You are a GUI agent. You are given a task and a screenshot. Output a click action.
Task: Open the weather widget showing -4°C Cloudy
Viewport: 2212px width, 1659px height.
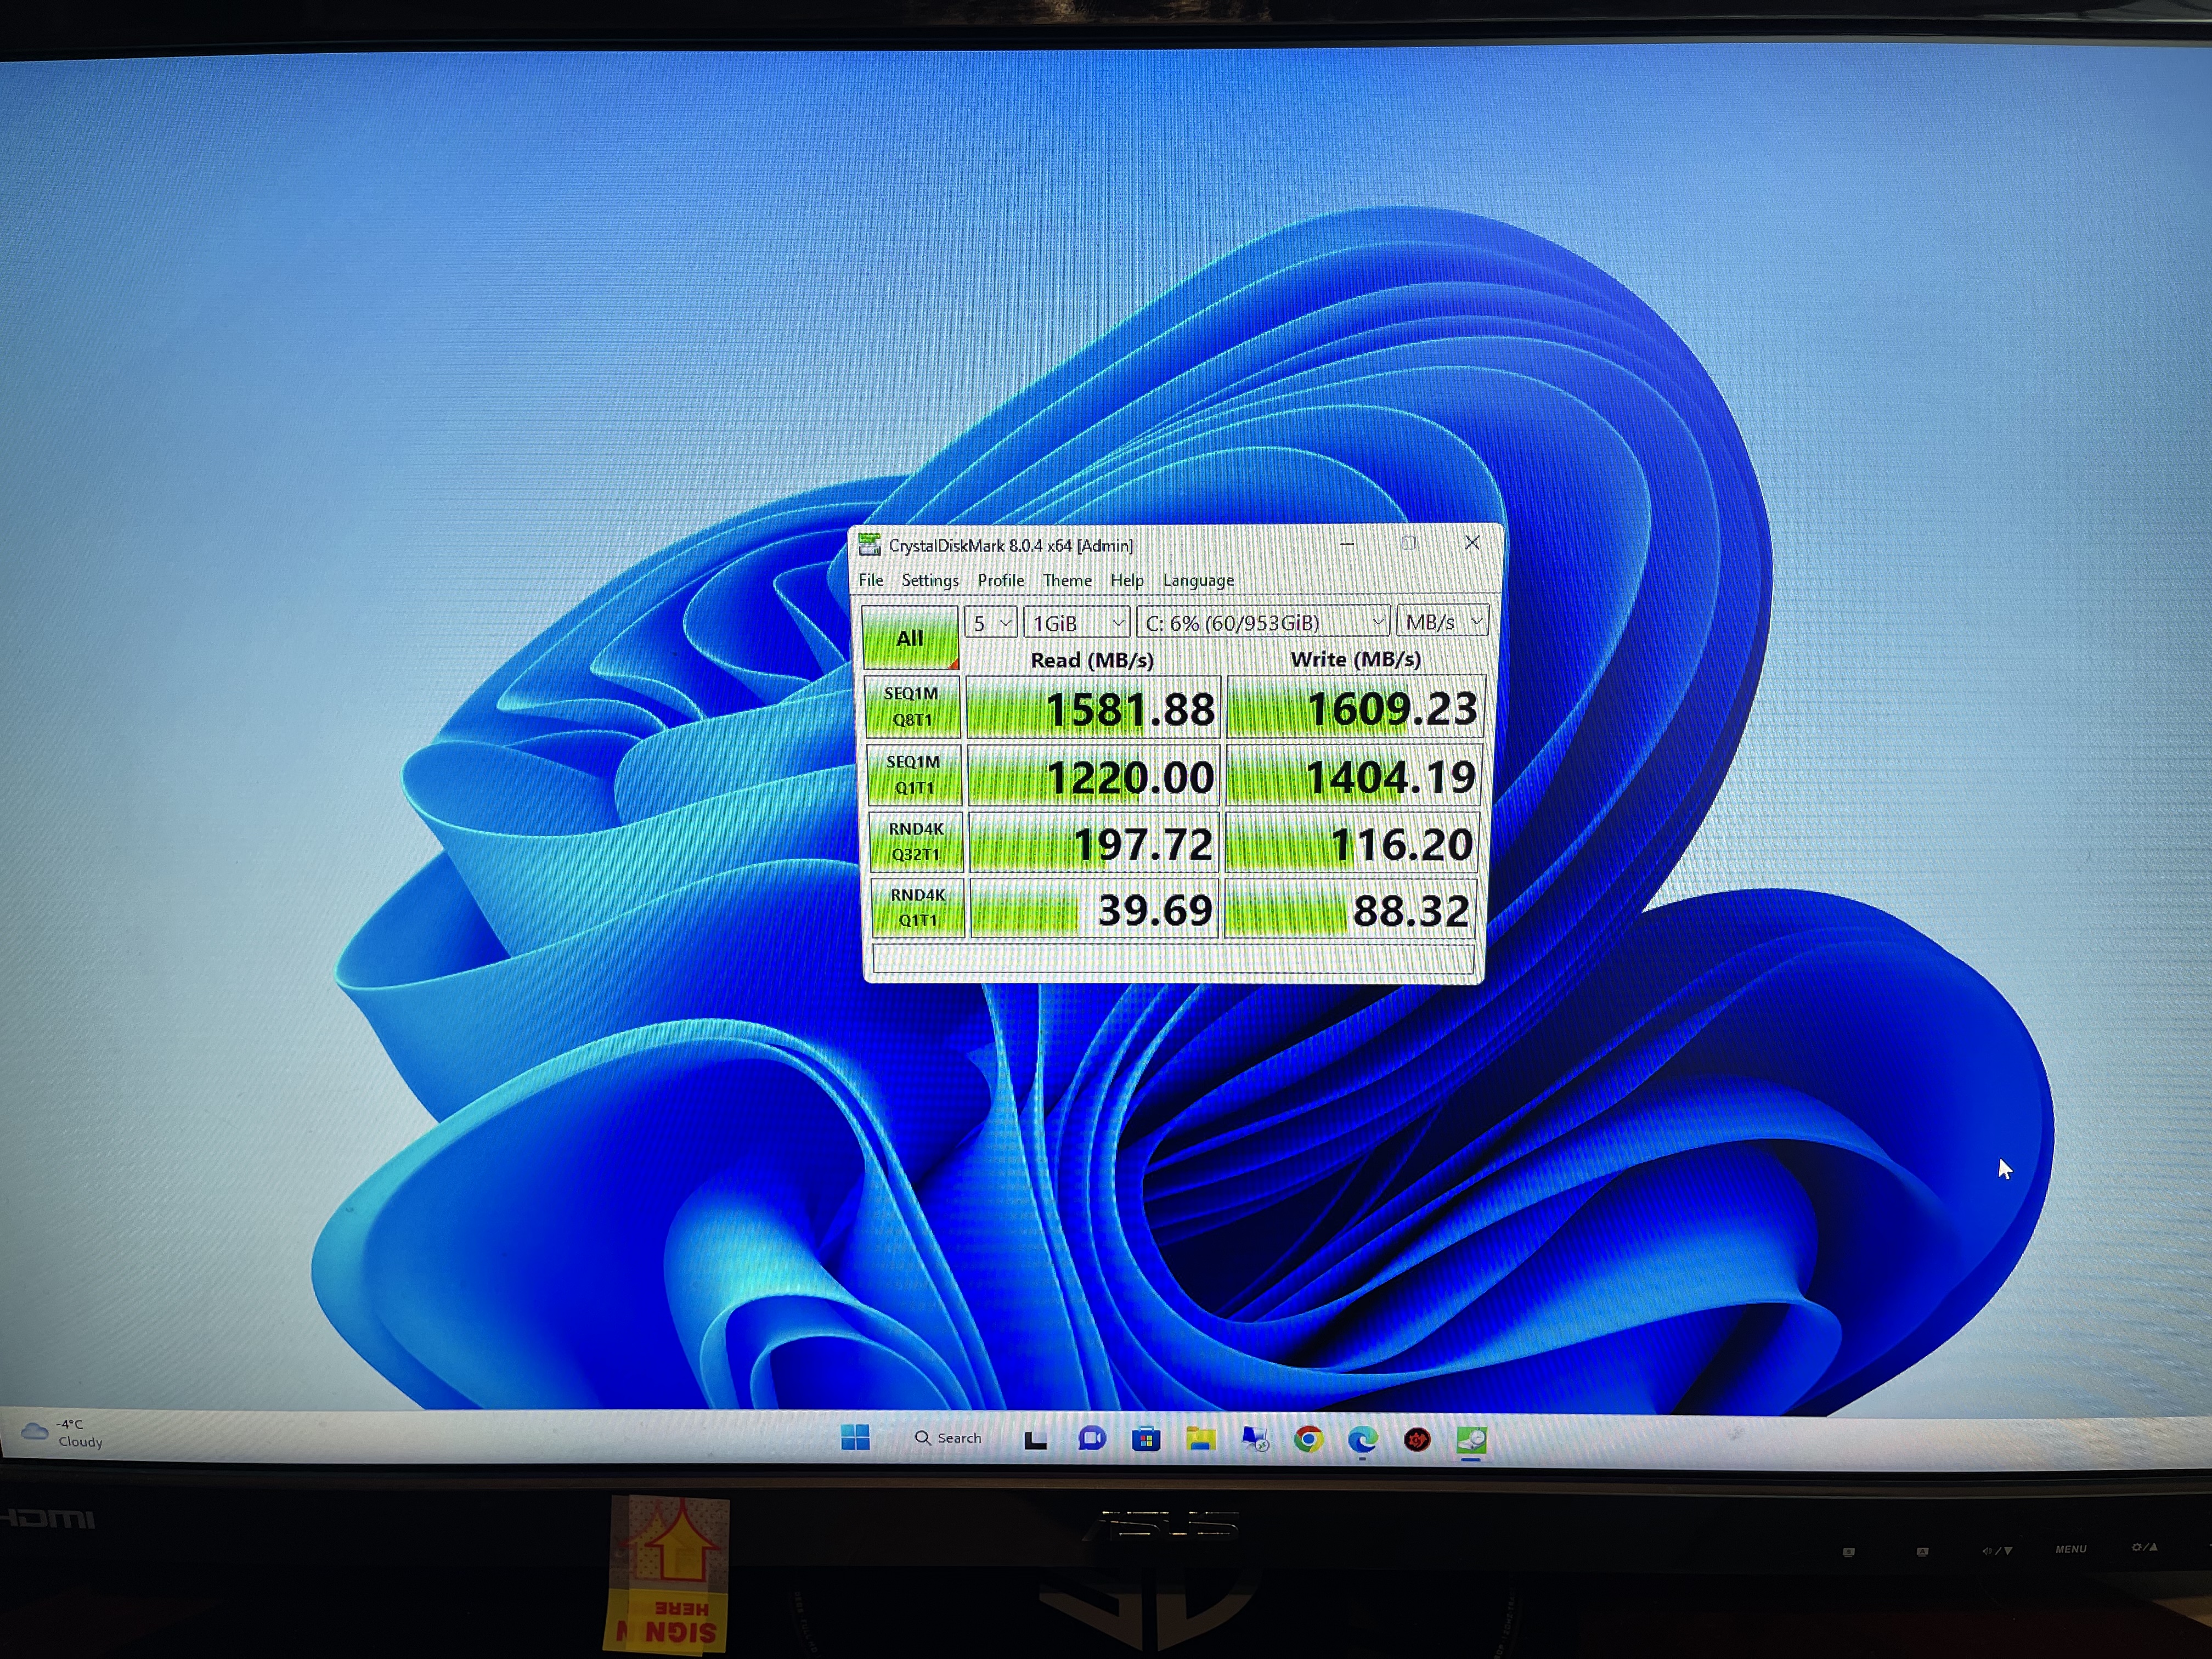tap(62, 1433)
